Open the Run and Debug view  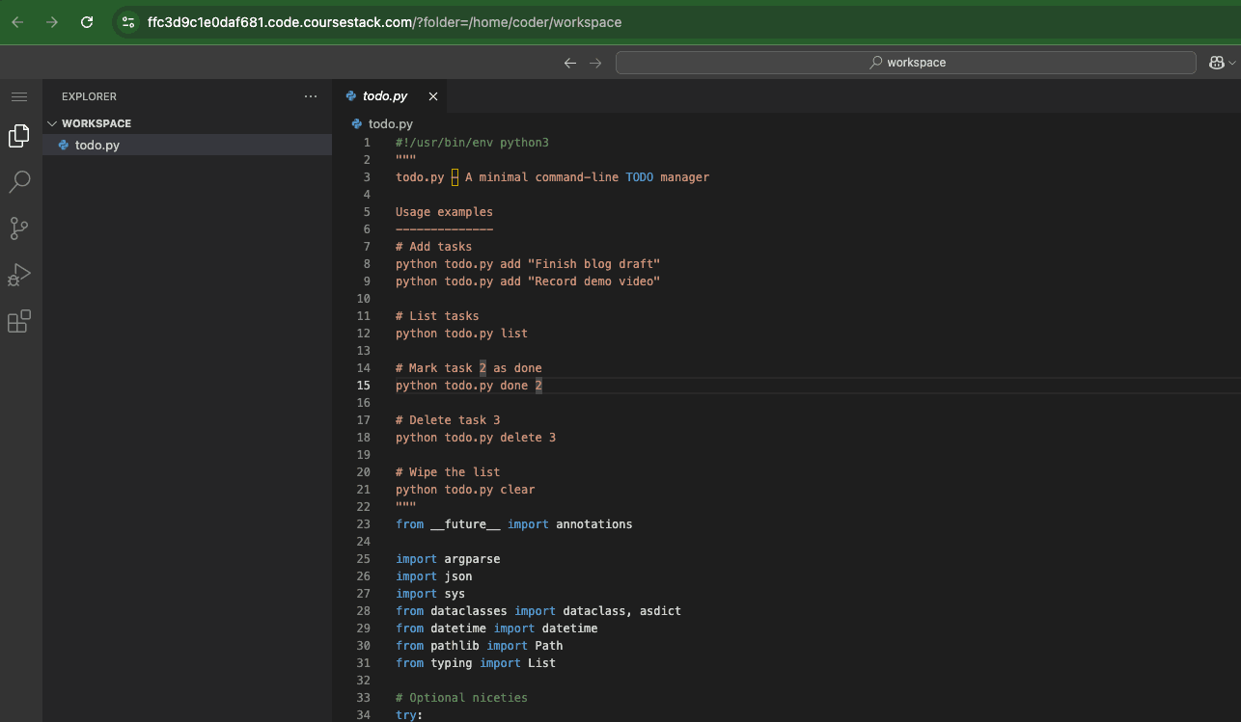[x=18, y=275]
